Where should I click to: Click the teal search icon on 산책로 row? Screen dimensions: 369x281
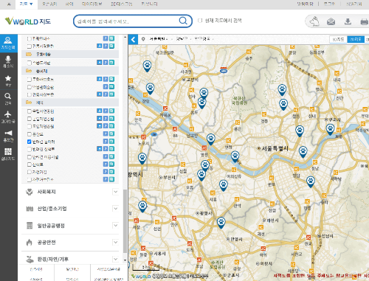point(111,164)
